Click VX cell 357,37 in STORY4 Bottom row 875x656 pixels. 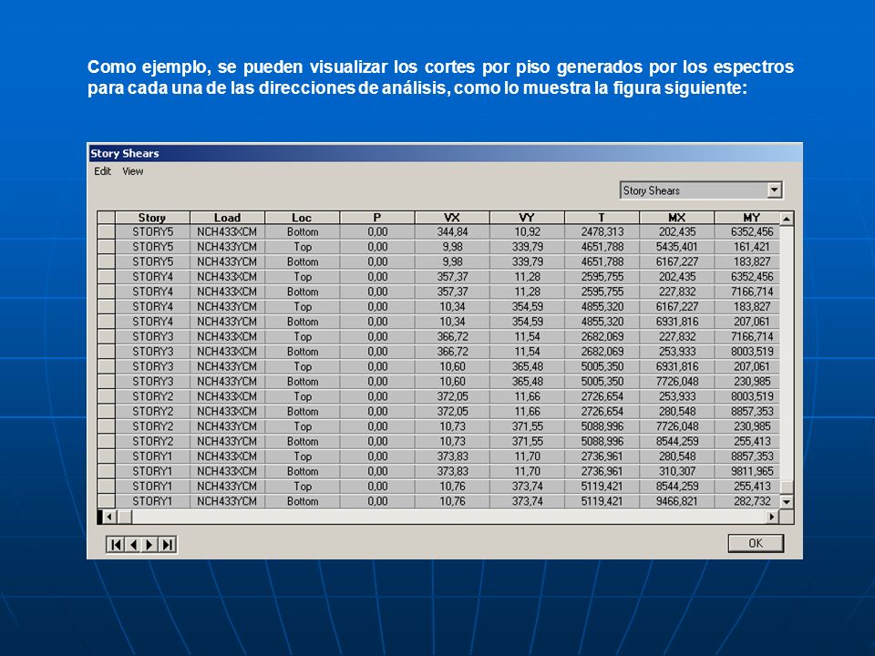point(452,292)
